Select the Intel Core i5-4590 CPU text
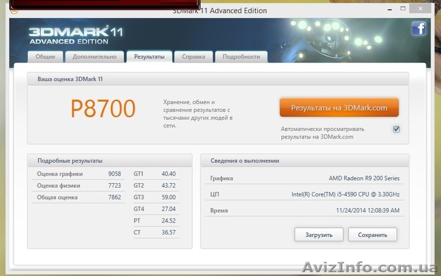The height and width of the screenshot is (276, 441). 346,194
